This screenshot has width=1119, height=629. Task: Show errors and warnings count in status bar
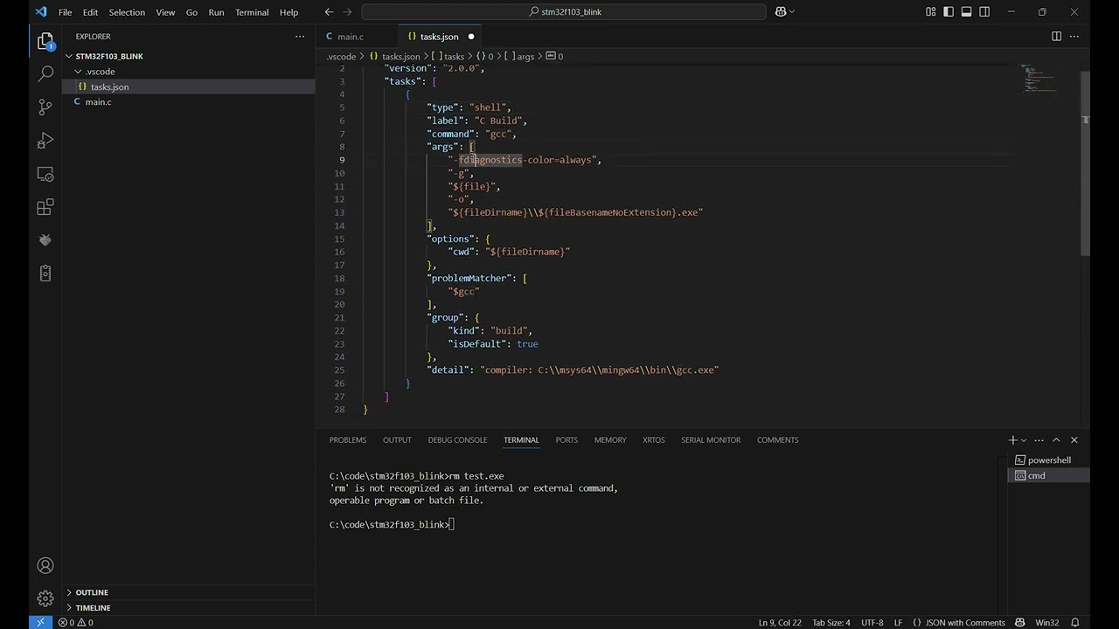point(76,622)
